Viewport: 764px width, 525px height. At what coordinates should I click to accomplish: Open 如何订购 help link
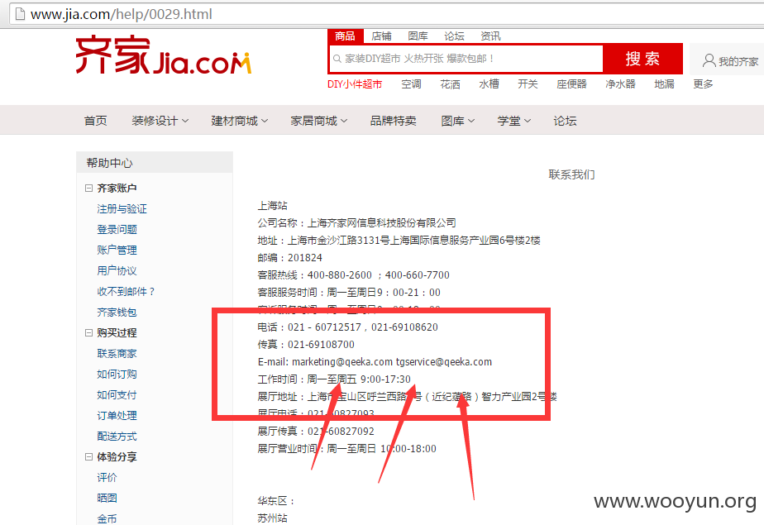click(117, 374)
